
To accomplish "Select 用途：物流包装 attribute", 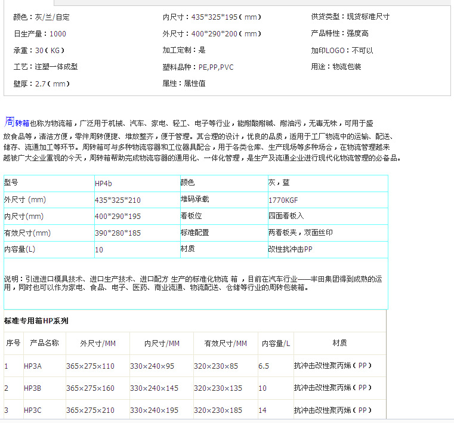I will pos(336,67).
